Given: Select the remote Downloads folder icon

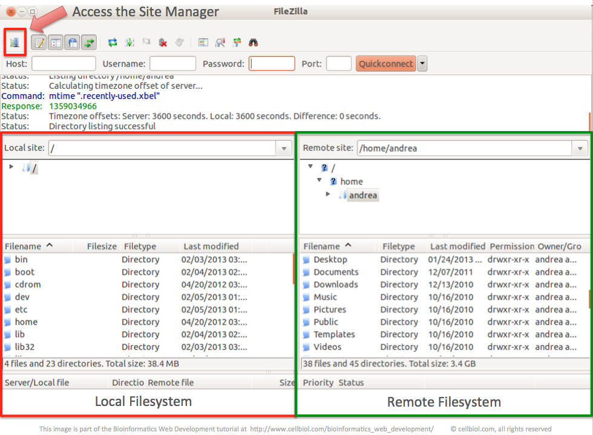Looking at the screenshot, I should point(306,285).
